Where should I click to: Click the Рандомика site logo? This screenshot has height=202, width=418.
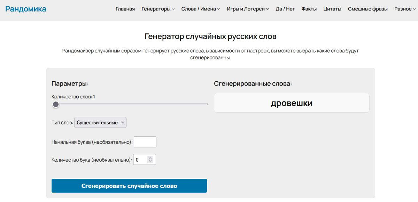tap(25, 9)
